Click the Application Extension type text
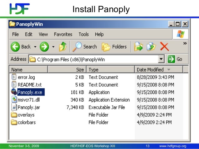199x149 pixels. (109, 100)
